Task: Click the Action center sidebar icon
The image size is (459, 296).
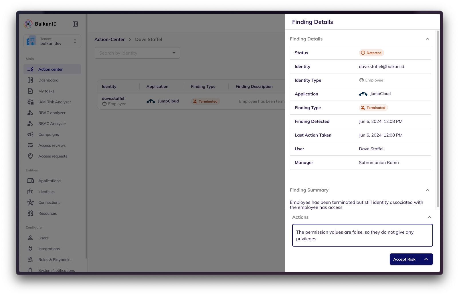Action: click(30, 69)
